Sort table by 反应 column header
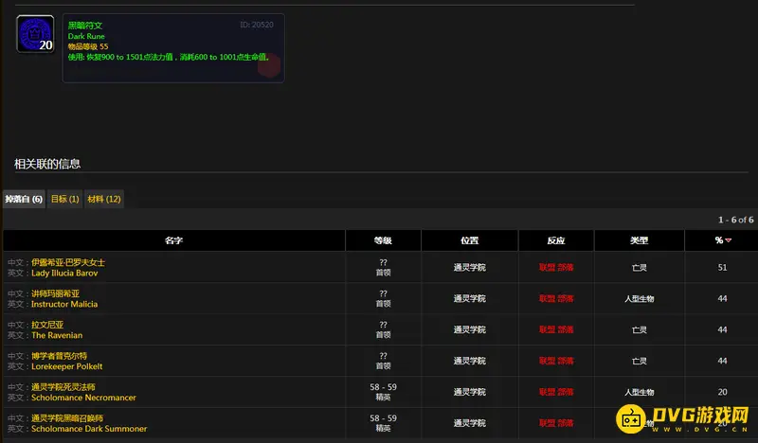758x443 pixels. point(556,240)
